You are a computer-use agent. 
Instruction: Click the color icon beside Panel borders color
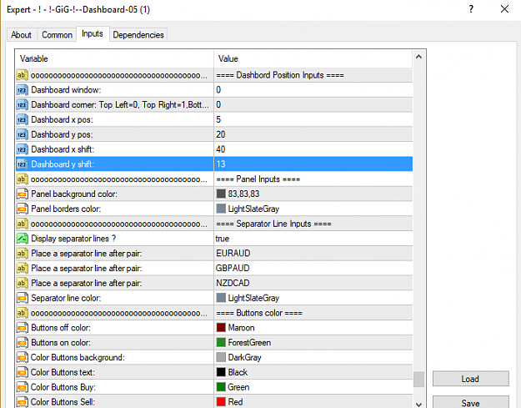click(x=22, y=209)
